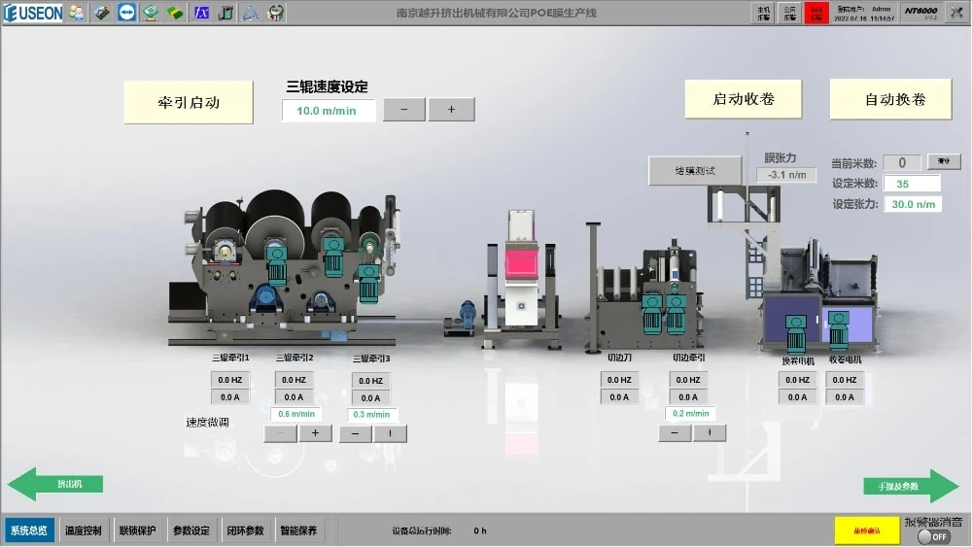This screenshot has width=972, height=547.
Task: Click the USEON logo
Action: [33, 13]
